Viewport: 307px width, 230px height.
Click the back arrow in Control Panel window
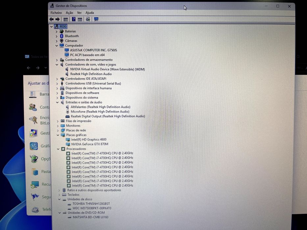[29, 68]
